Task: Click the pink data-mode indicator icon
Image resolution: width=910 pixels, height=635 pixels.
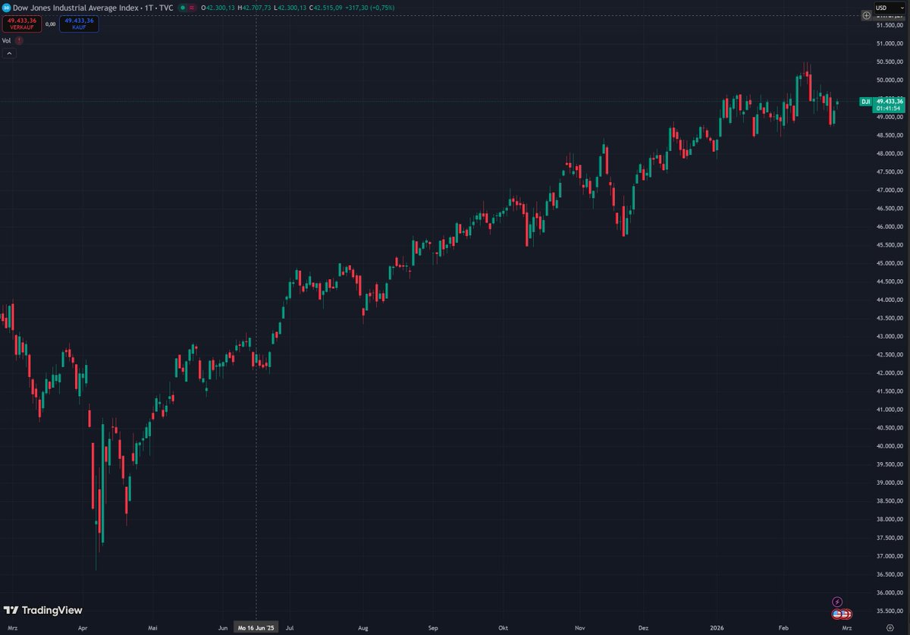Action: tap(191, 8)
